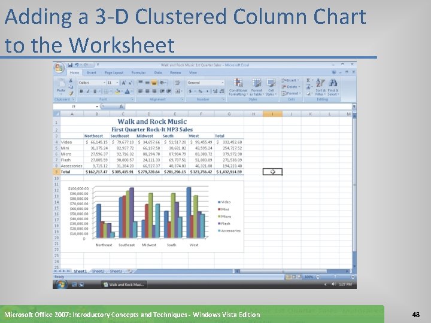Open Format as Table gallery

click(x=257, y=87)
